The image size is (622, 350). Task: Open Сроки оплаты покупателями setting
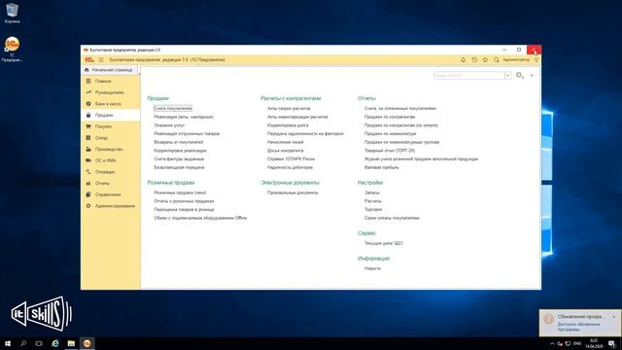click(x=392, y=218)
